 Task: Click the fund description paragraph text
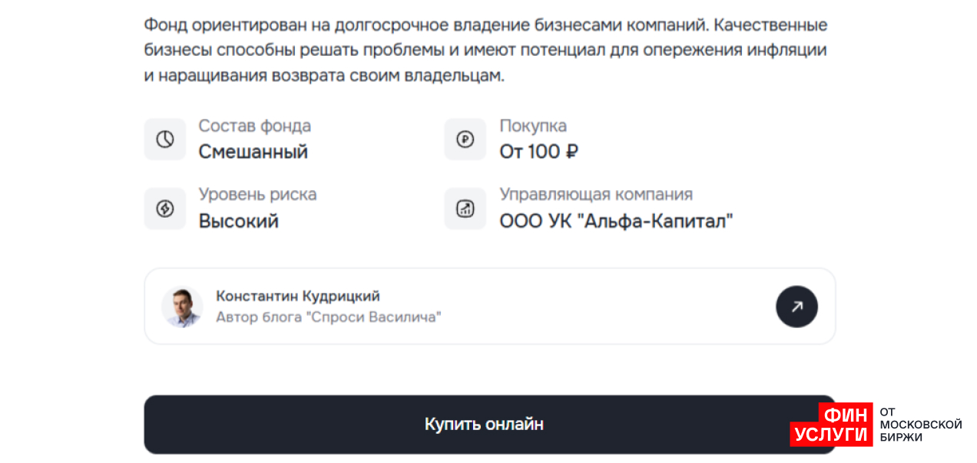pos(485,51)
